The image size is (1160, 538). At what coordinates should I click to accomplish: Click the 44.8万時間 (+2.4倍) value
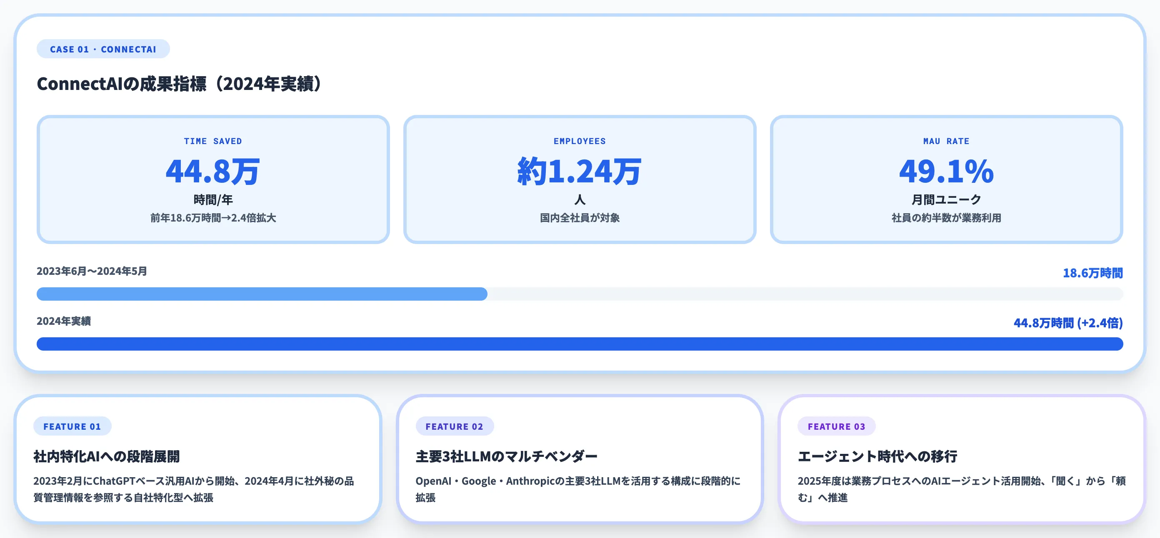tap(1068, 323)
